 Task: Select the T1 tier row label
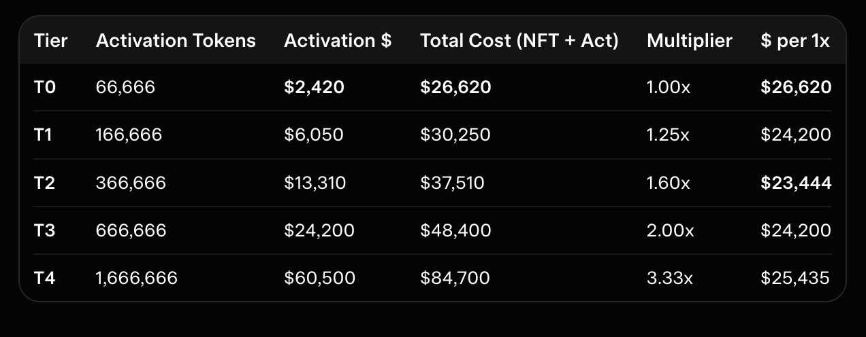(43, 135)
